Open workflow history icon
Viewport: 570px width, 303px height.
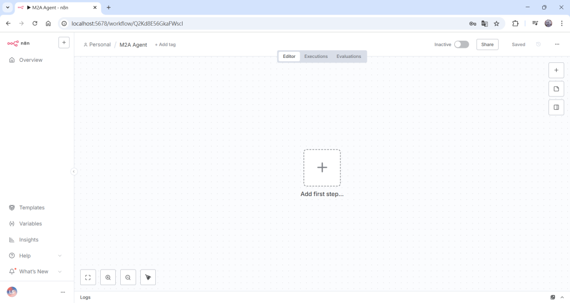[538, 45]
